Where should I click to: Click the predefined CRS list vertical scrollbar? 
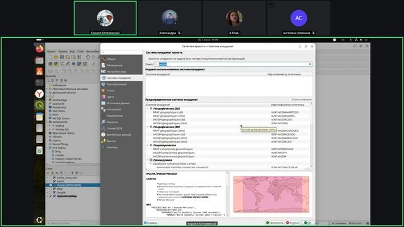click(311, 135)
